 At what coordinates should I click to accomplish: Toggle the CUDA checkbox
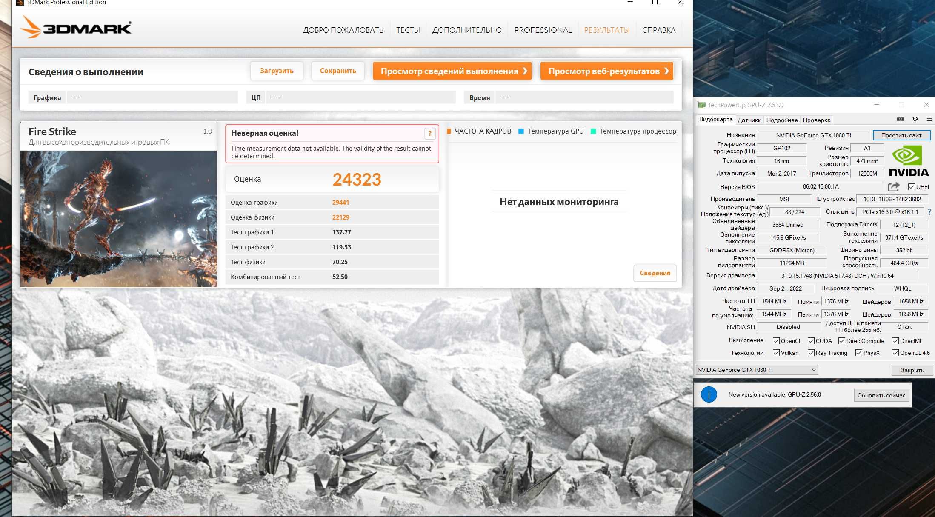811,341
